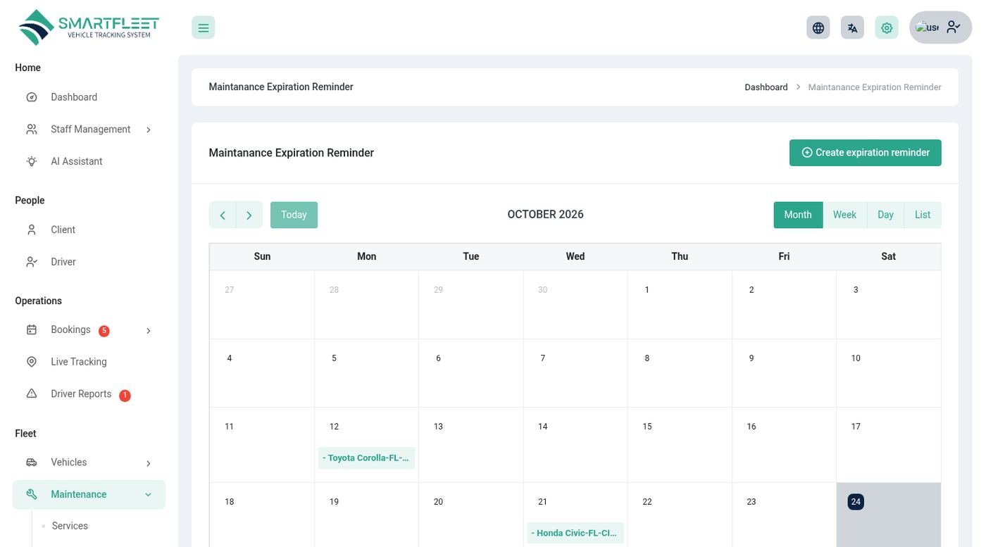This screenshot has width=986, height=547.
Task: Click Dashboard breadcrumb link
Action: 766,87
